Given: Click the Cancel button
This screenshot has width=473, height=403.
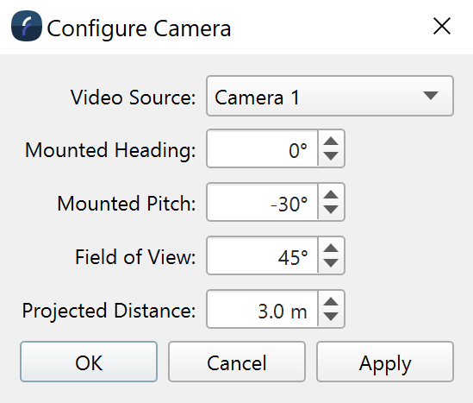Looking at the screenshot, I should pos(237,362).
